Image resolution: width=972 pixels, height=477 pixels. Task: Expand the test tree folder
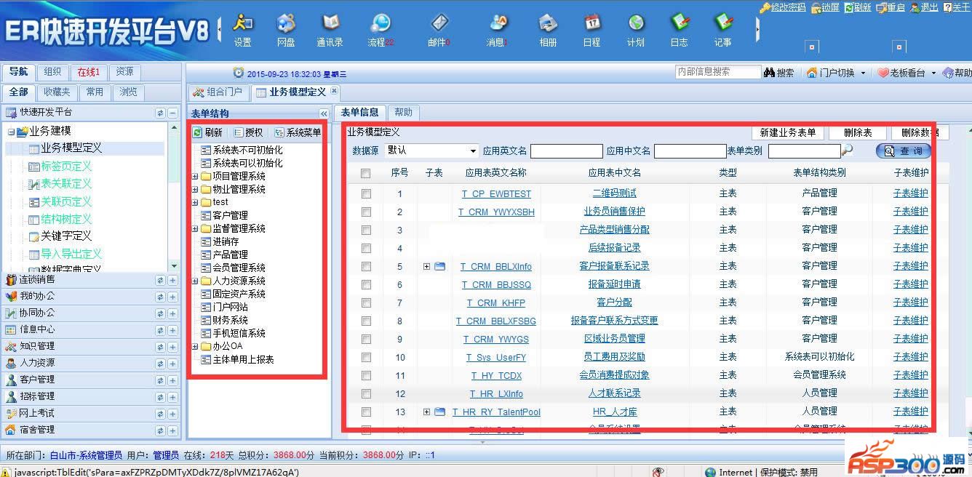(x=194, y=202)
